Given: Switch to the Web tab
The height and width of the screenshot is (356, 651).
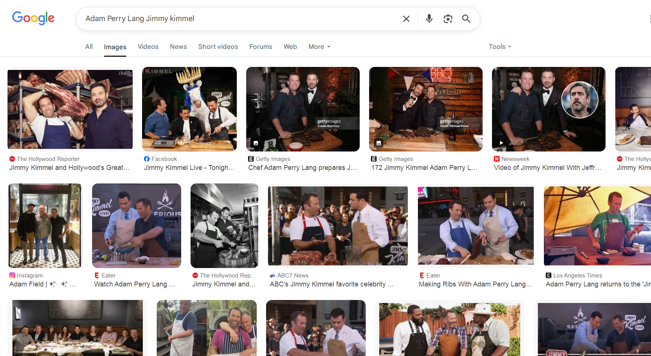Looking at the screenshot, I should point(290,47).
